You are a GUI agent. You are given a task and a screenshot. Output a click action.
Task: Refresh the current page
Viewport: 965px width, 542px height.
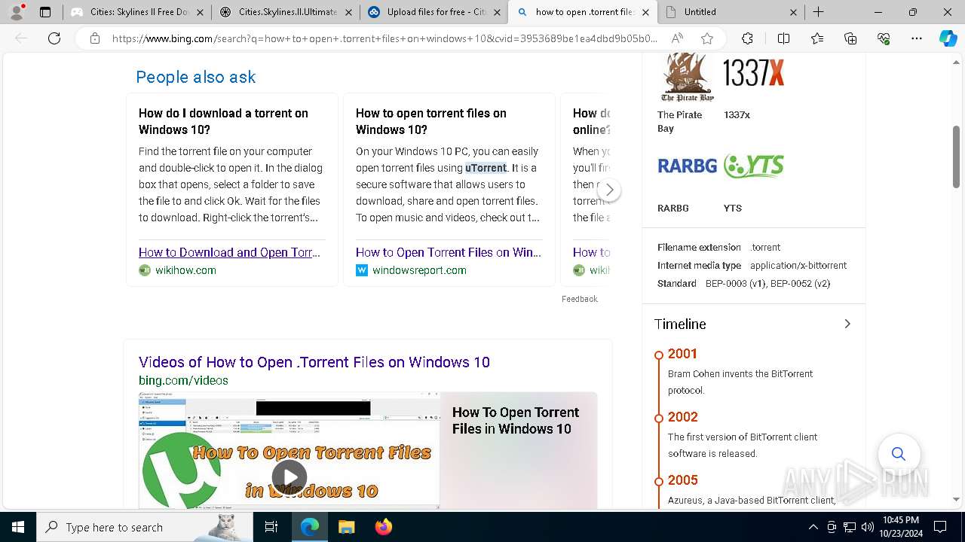tap(54, 38)
